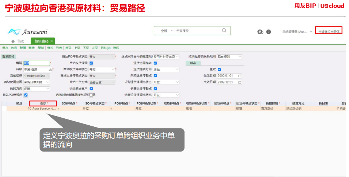Open calendar icon for 失效日期
This screenshot has width=349, height=177.
pos(240,82)
